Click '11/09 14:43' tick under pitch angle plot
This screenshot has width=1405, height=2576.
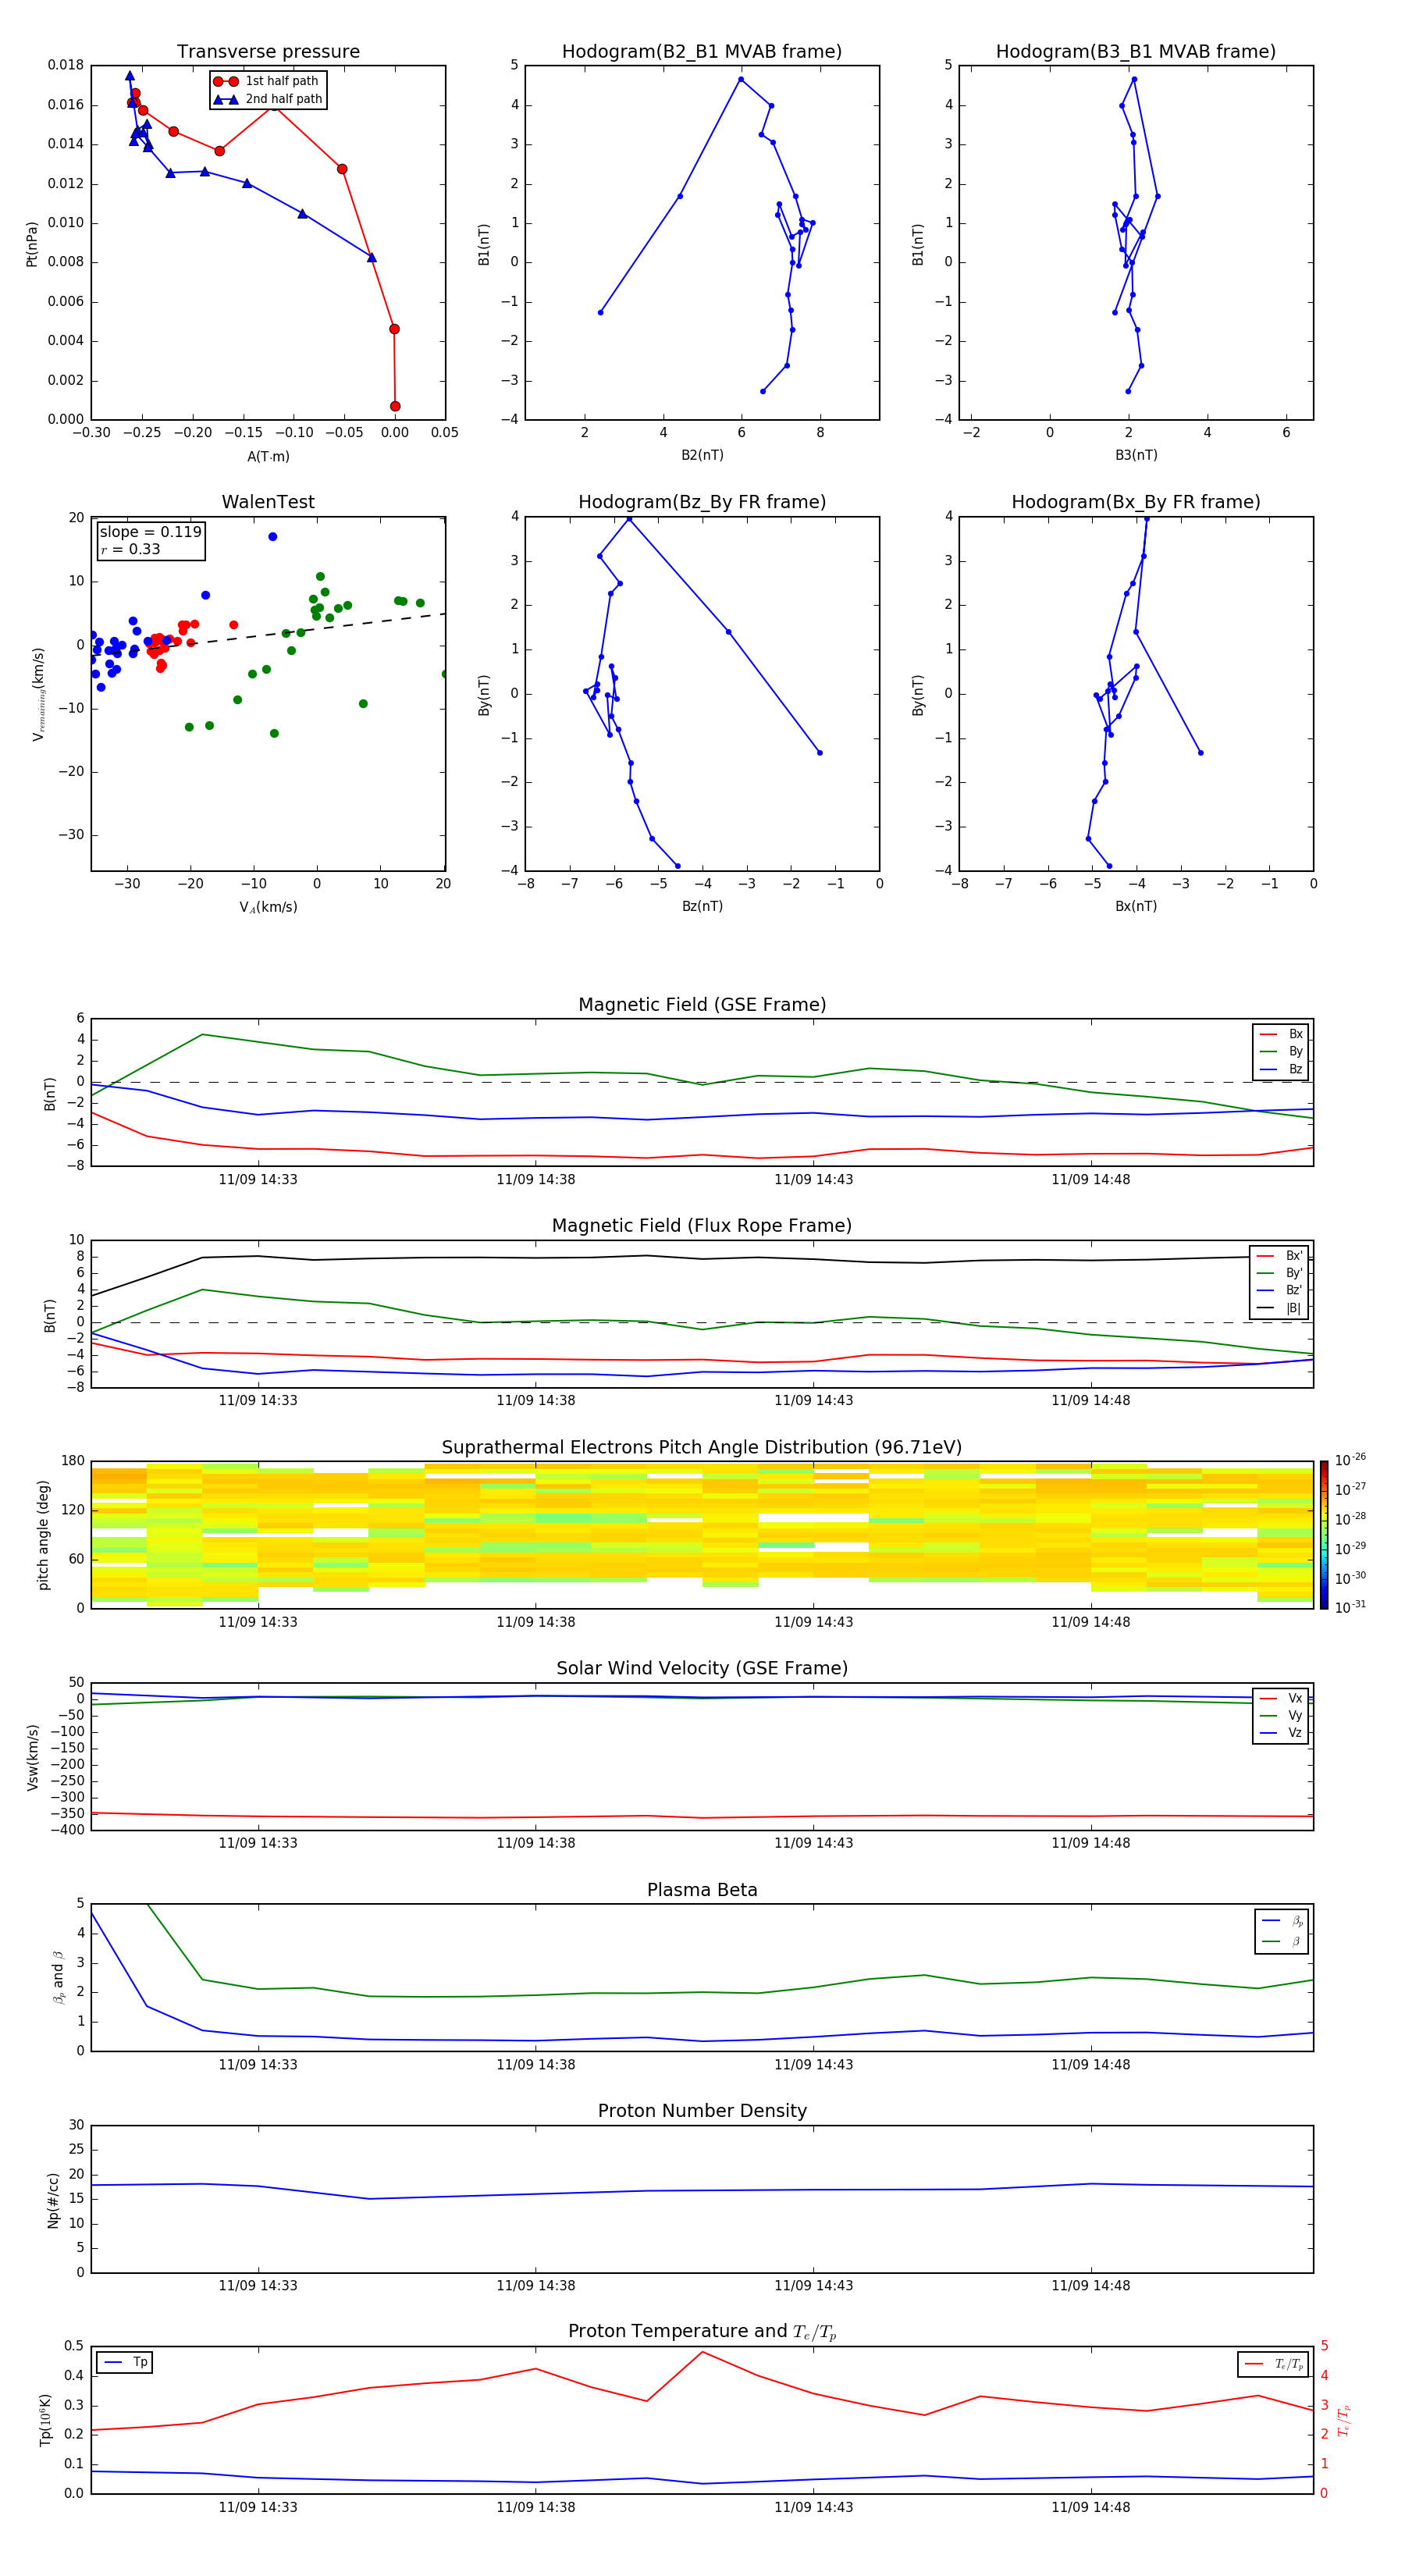pos(814,1623)
